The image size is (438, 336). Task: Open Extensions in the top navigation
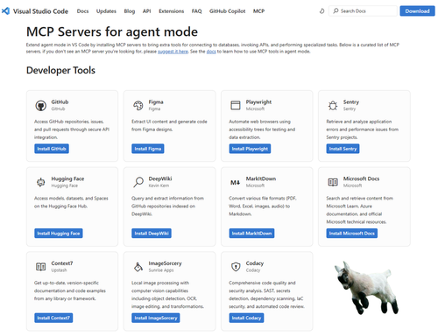pos(172,11)
